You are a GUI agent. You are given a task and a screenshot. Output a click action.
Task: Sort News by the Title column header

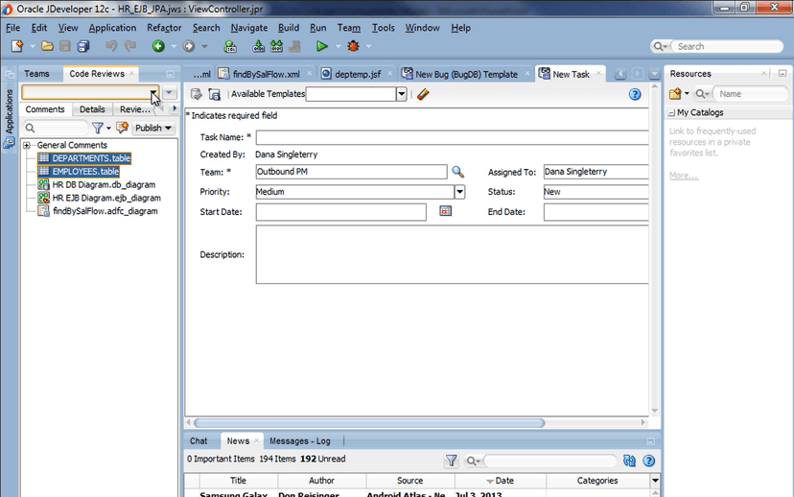pos(238,481)
